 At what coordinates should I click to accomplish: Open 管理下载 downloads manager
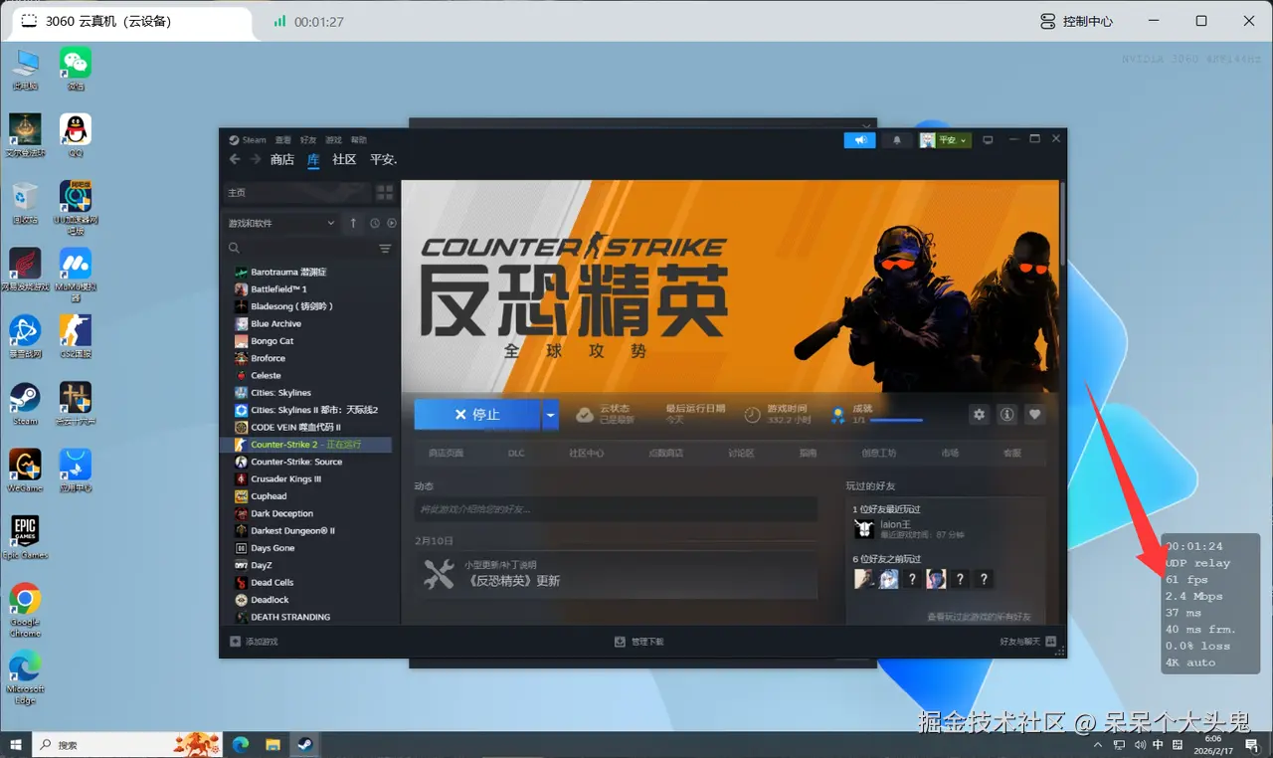coord(639,642)
